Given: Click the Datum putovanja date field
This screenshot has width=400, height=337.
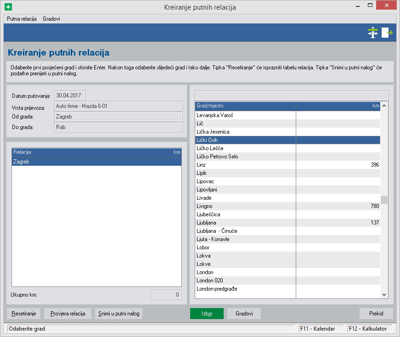Looking at the screenshot, I should click(70, 95).
